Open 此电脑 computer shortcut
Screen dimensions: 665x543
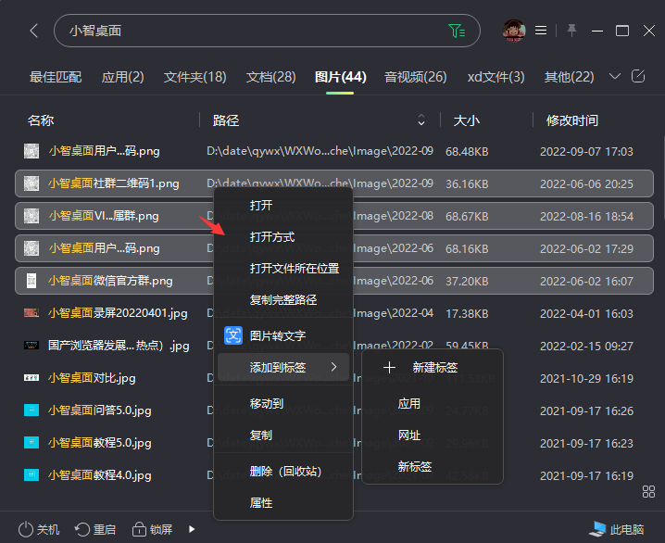pyautogui.click(x=617, y=529)
